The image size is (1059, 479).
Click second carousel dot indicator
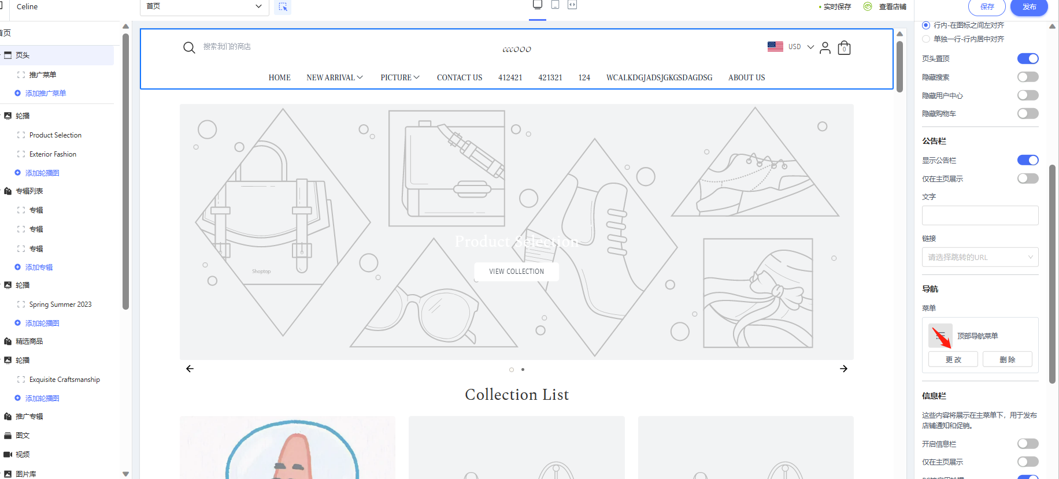[523, 369]
